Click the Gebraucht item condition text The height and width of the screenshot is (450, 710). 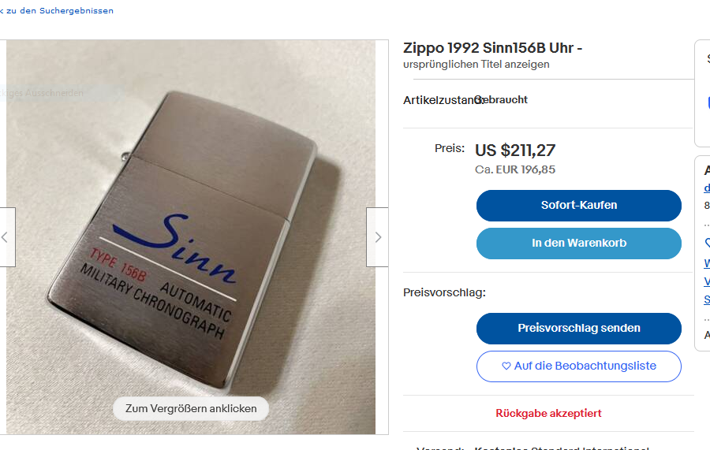(x=503, y=99)
